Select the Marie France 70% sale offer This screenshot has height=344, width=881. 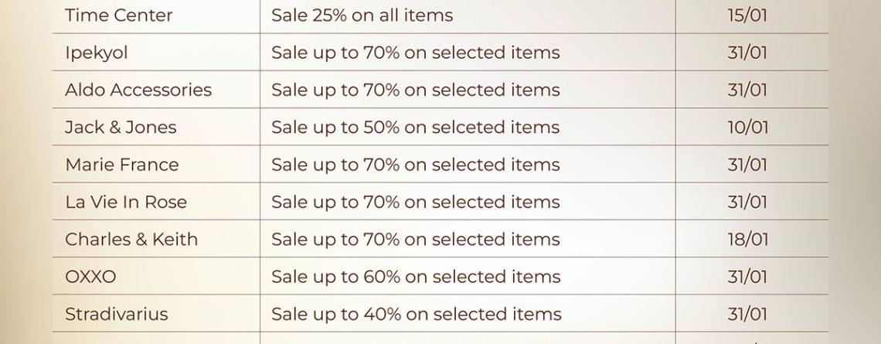click(415, 165)
